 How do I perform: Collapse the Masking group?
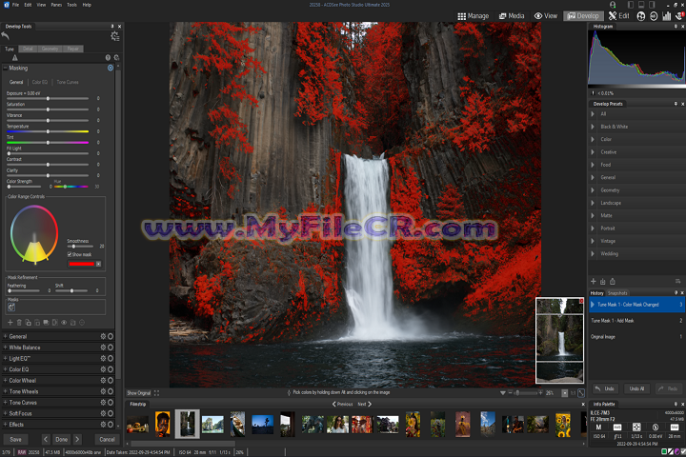pyautogui.click(x=6, y=68)
